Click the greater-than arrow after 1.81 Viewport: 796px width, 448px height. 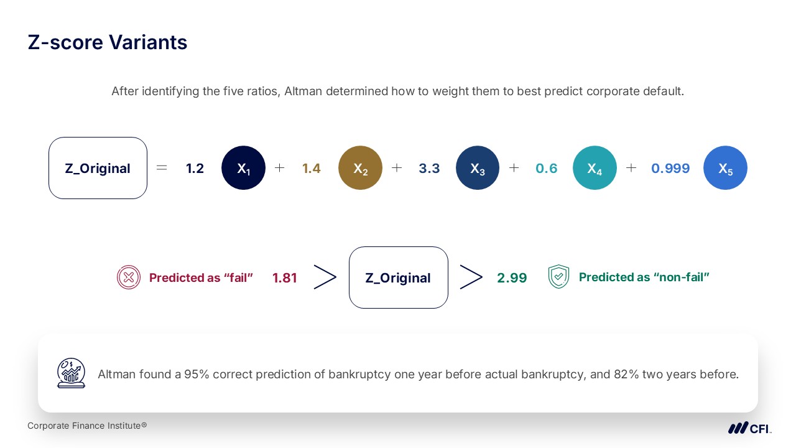point(325,278)
